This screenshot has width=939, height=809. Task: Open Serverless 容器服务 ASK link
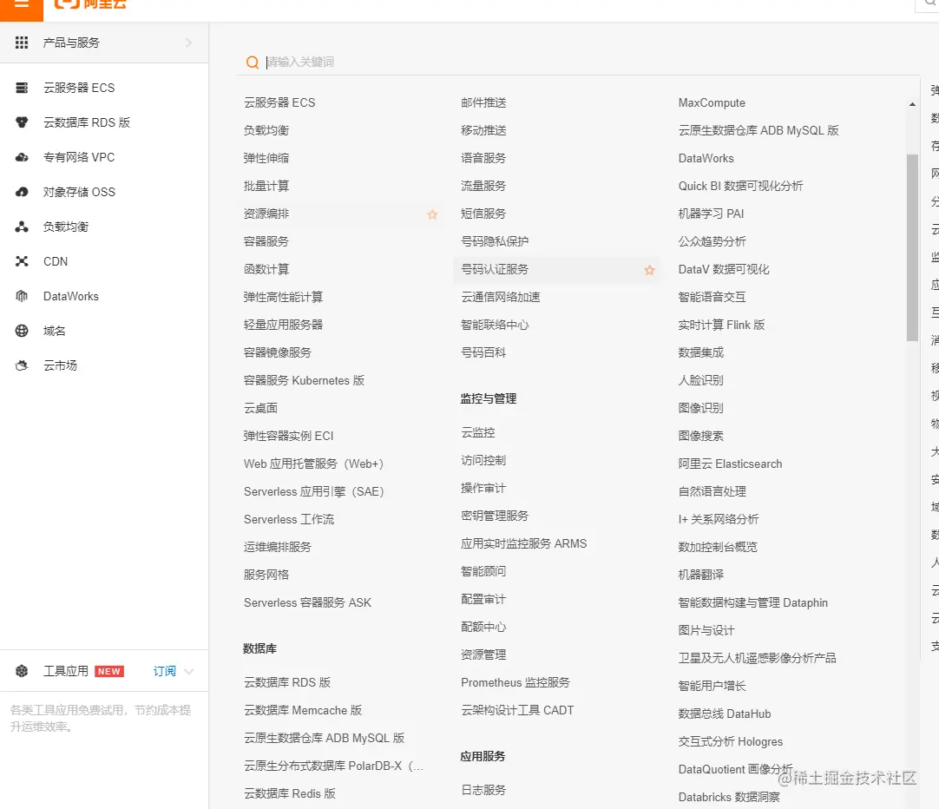(308, 602)
